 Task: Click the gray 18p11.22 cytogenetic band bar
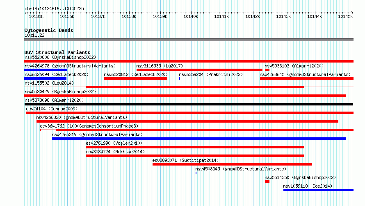pos(189,40)
